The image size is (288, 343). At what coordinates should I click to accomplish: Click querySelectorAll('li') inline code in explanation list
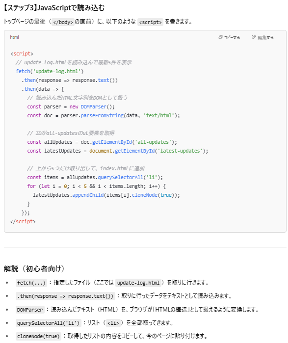(49, 323)
